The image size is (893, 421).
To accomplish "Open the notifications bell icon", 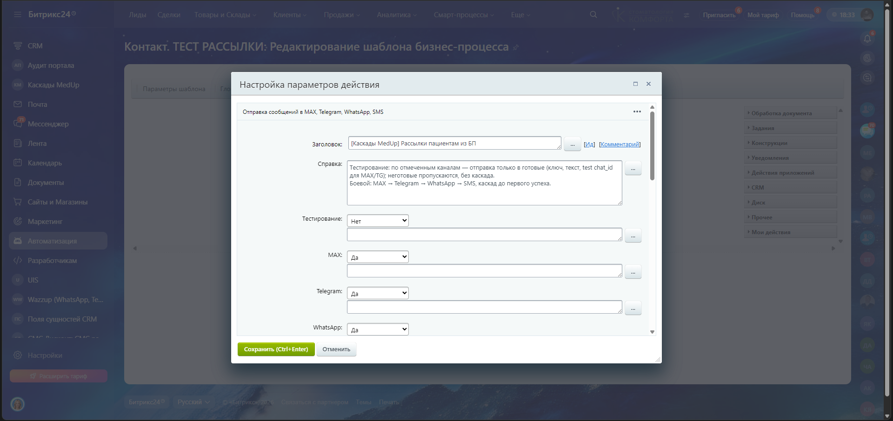I will (867, 39).
